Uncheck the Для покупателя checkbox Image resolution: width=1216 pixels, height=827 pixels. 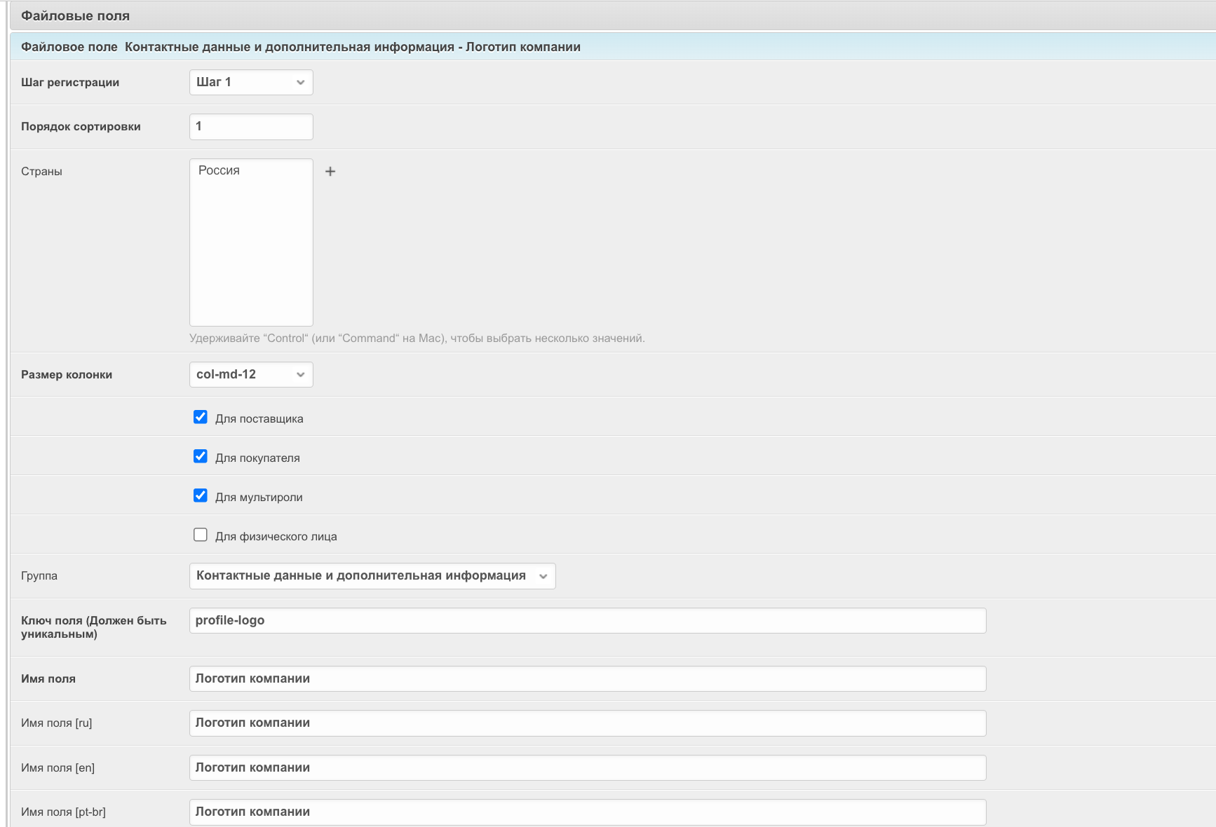pyautogui.click(x=201, y=457)
